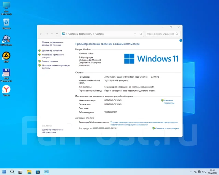
Task: Click the globe icon in tray
Action: (x=199, y=172)
